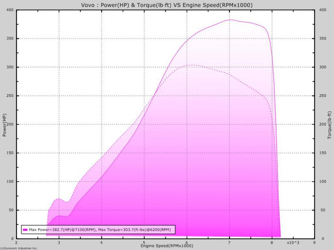Select the chart title at the top

[x=167, y=5]
